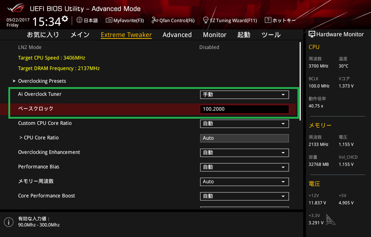The height and width of the screenshot is (237, 371).
Task: Switch to the お気に入り tab
Action: (43, 35)
